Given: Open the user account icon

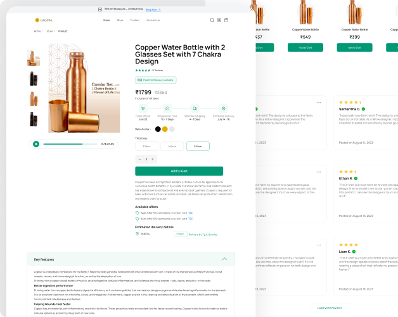Looking at the screenshot, I should point(219,20).
